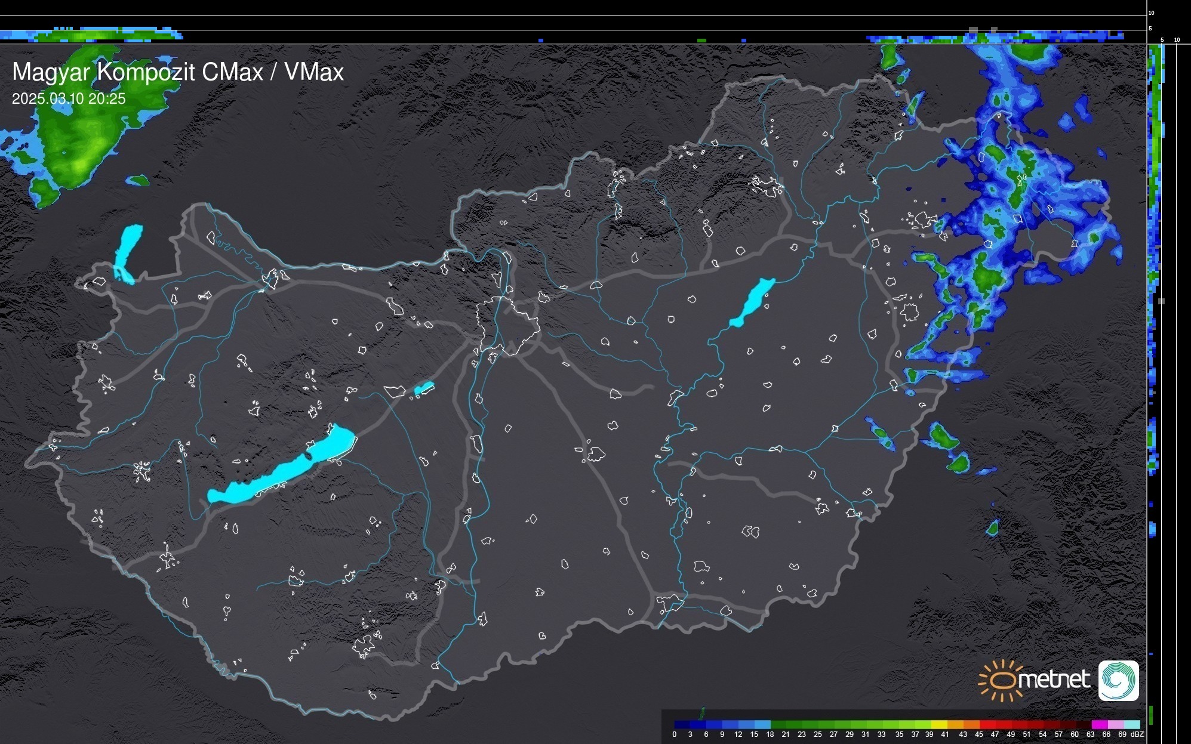Viewport: 1191px width, 744px height.
Task: Click the 2025.03.10 20:25 timestamp
Action: pyautogui.click(x=69, y=99)
